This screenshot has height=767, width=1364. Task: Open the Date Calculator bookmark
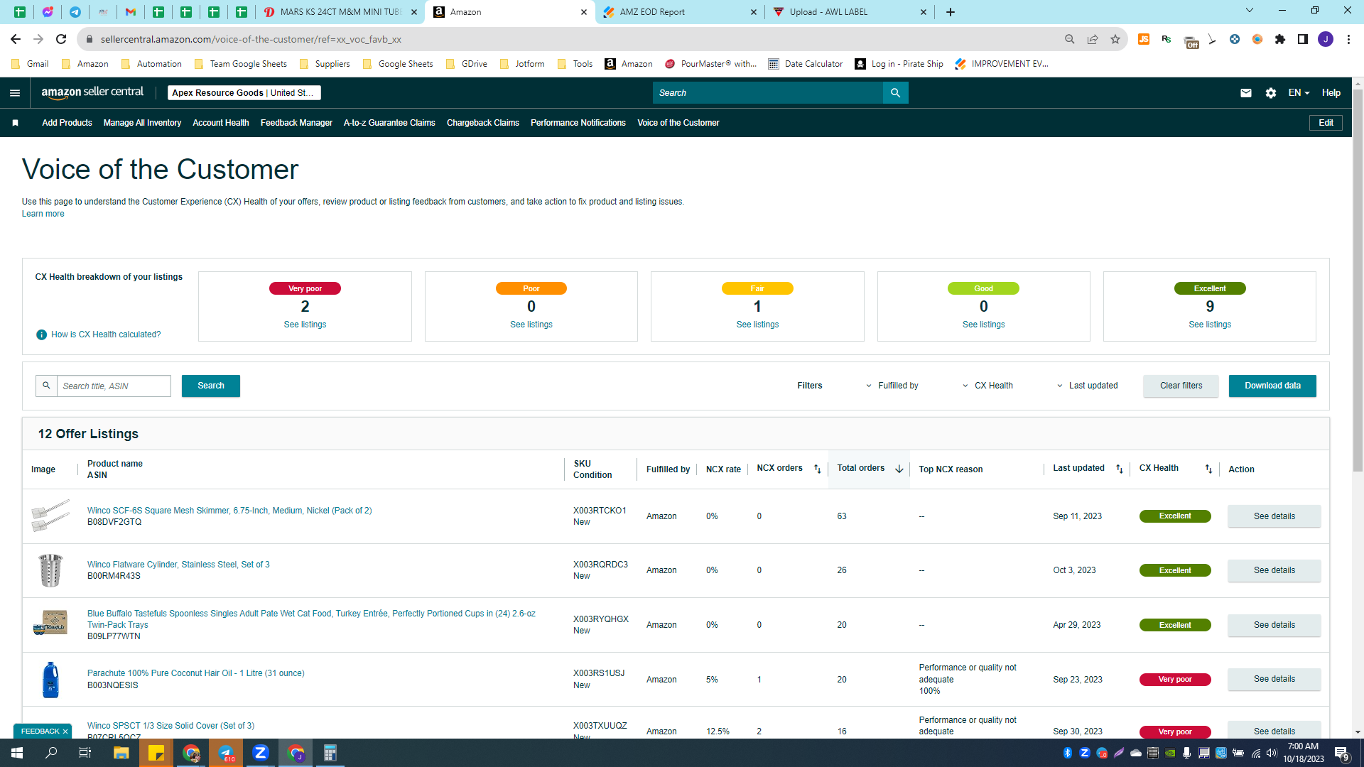coord(806,64)
